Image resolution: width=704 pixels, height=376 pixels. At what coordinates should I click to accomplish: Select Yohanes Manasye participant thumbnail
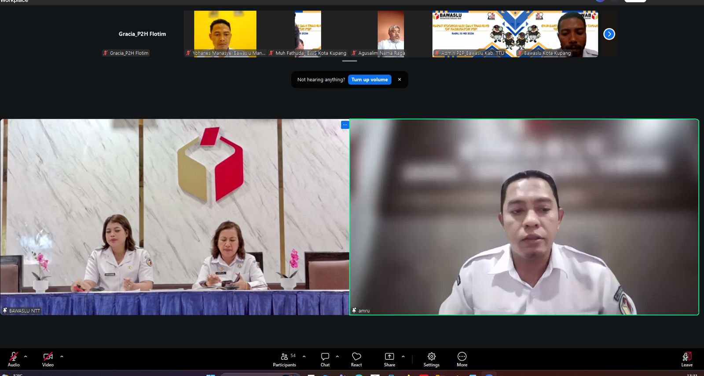(225, 34)
